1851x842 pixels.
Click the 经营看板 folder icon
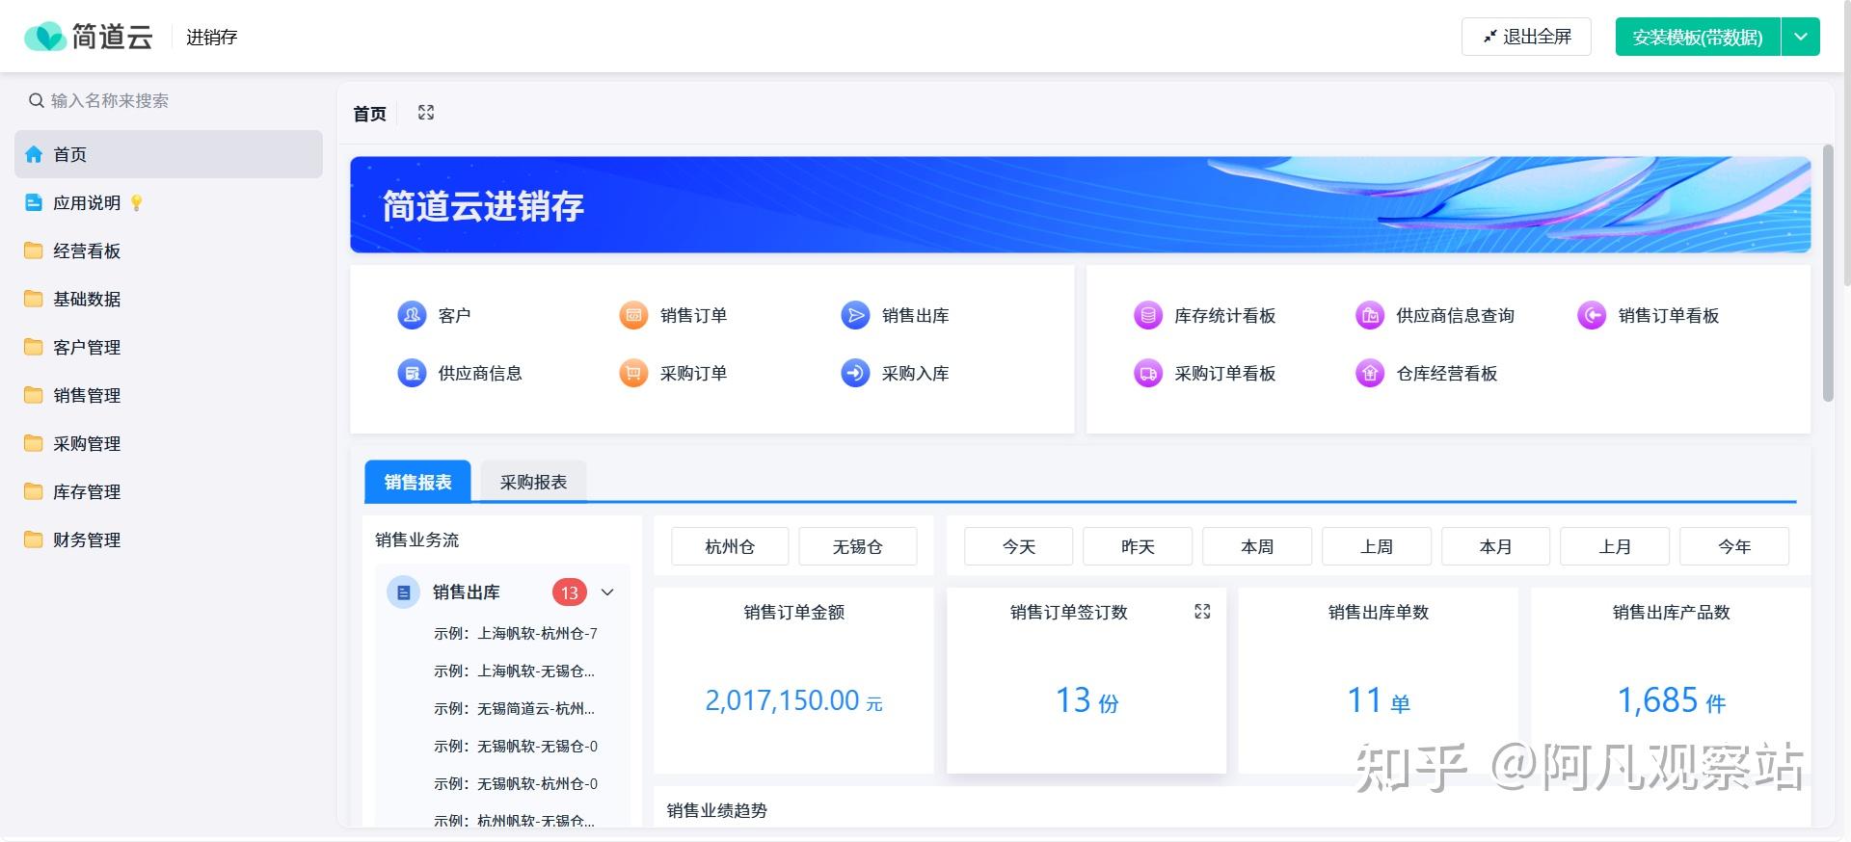[x=34, y=250]
